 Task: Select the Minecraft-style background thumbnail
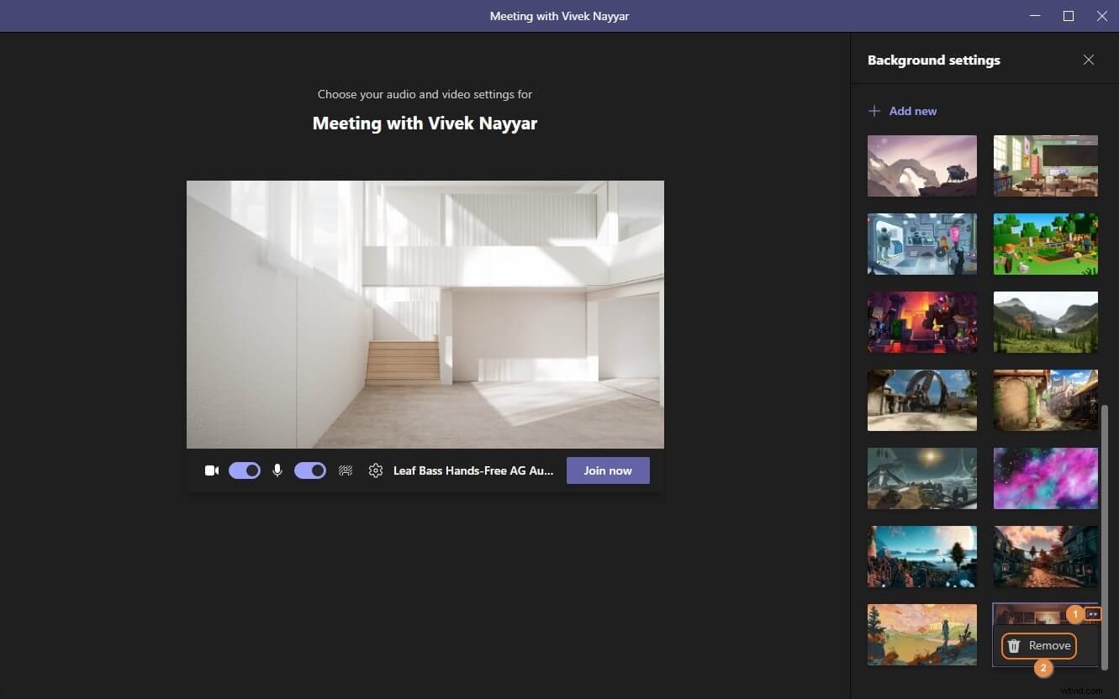point(1045,244)
